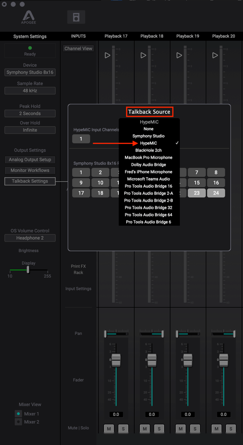Solo the Playback 20 channel
This screenshot has width=243, height=445.
(231, 428)
